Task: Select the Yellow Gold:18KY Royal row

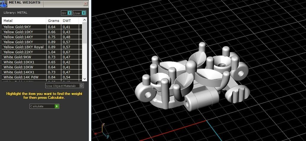Action: point(42,47)
